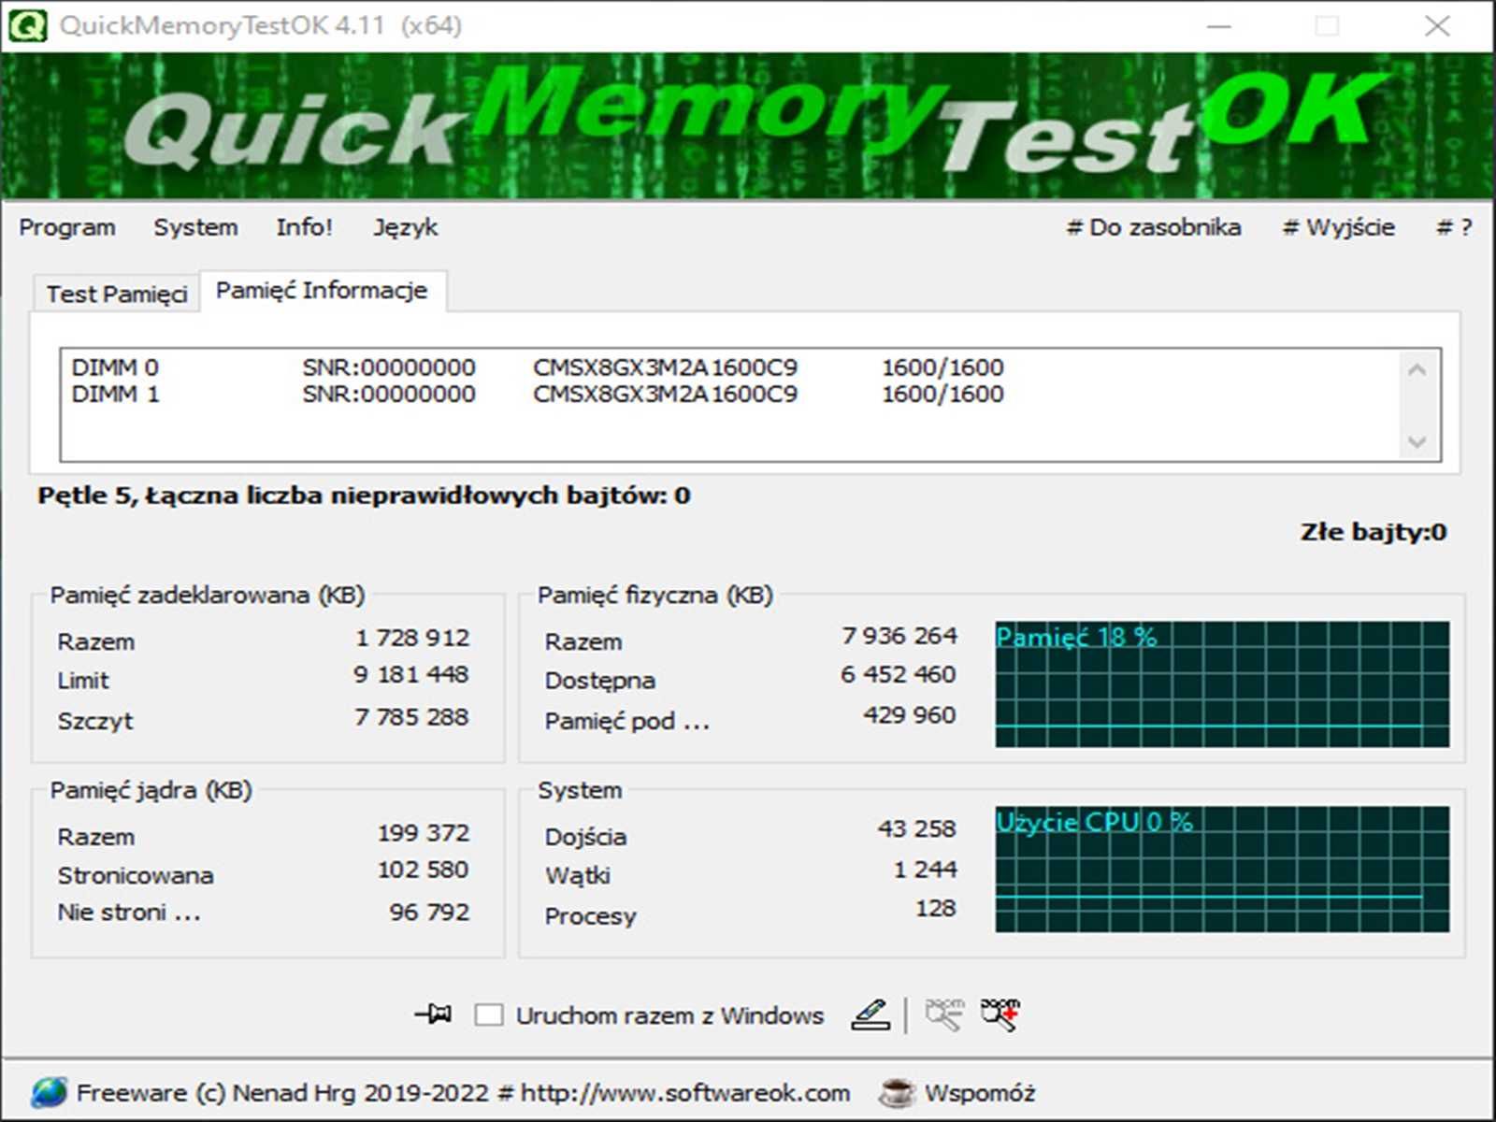Open the Info! menu
Screen dimensions: 1496x1122
304,227
